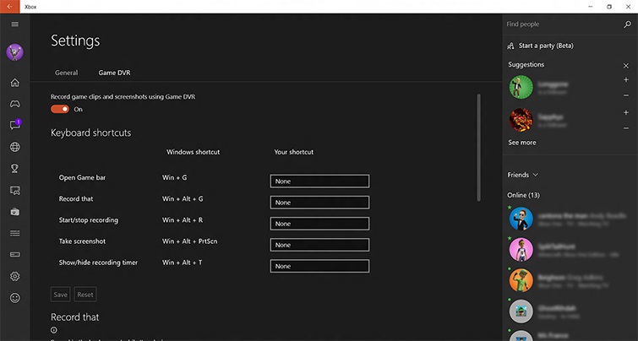Click Start/stop recording shortcut field
Image resolution: width=638 pixels, height=341 pixels.
pyautogui.click(x=319, y=224)
